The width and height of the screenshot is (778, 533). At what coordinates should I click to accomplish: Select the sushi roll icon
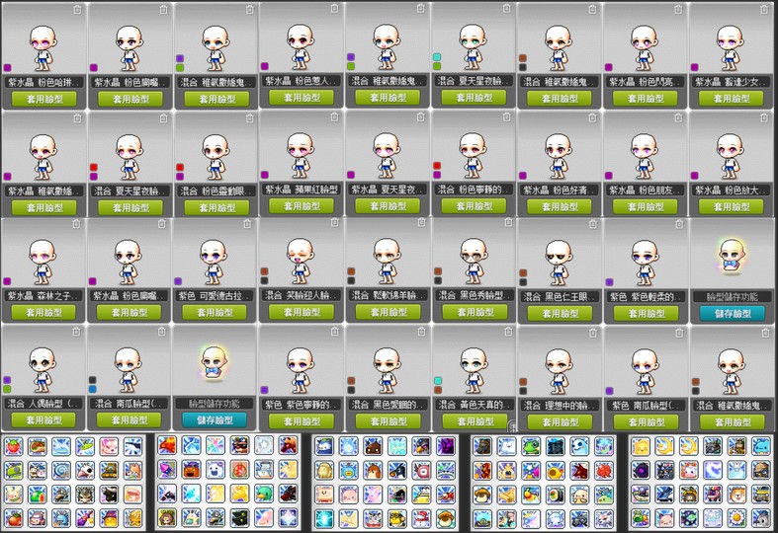(556, 494)
